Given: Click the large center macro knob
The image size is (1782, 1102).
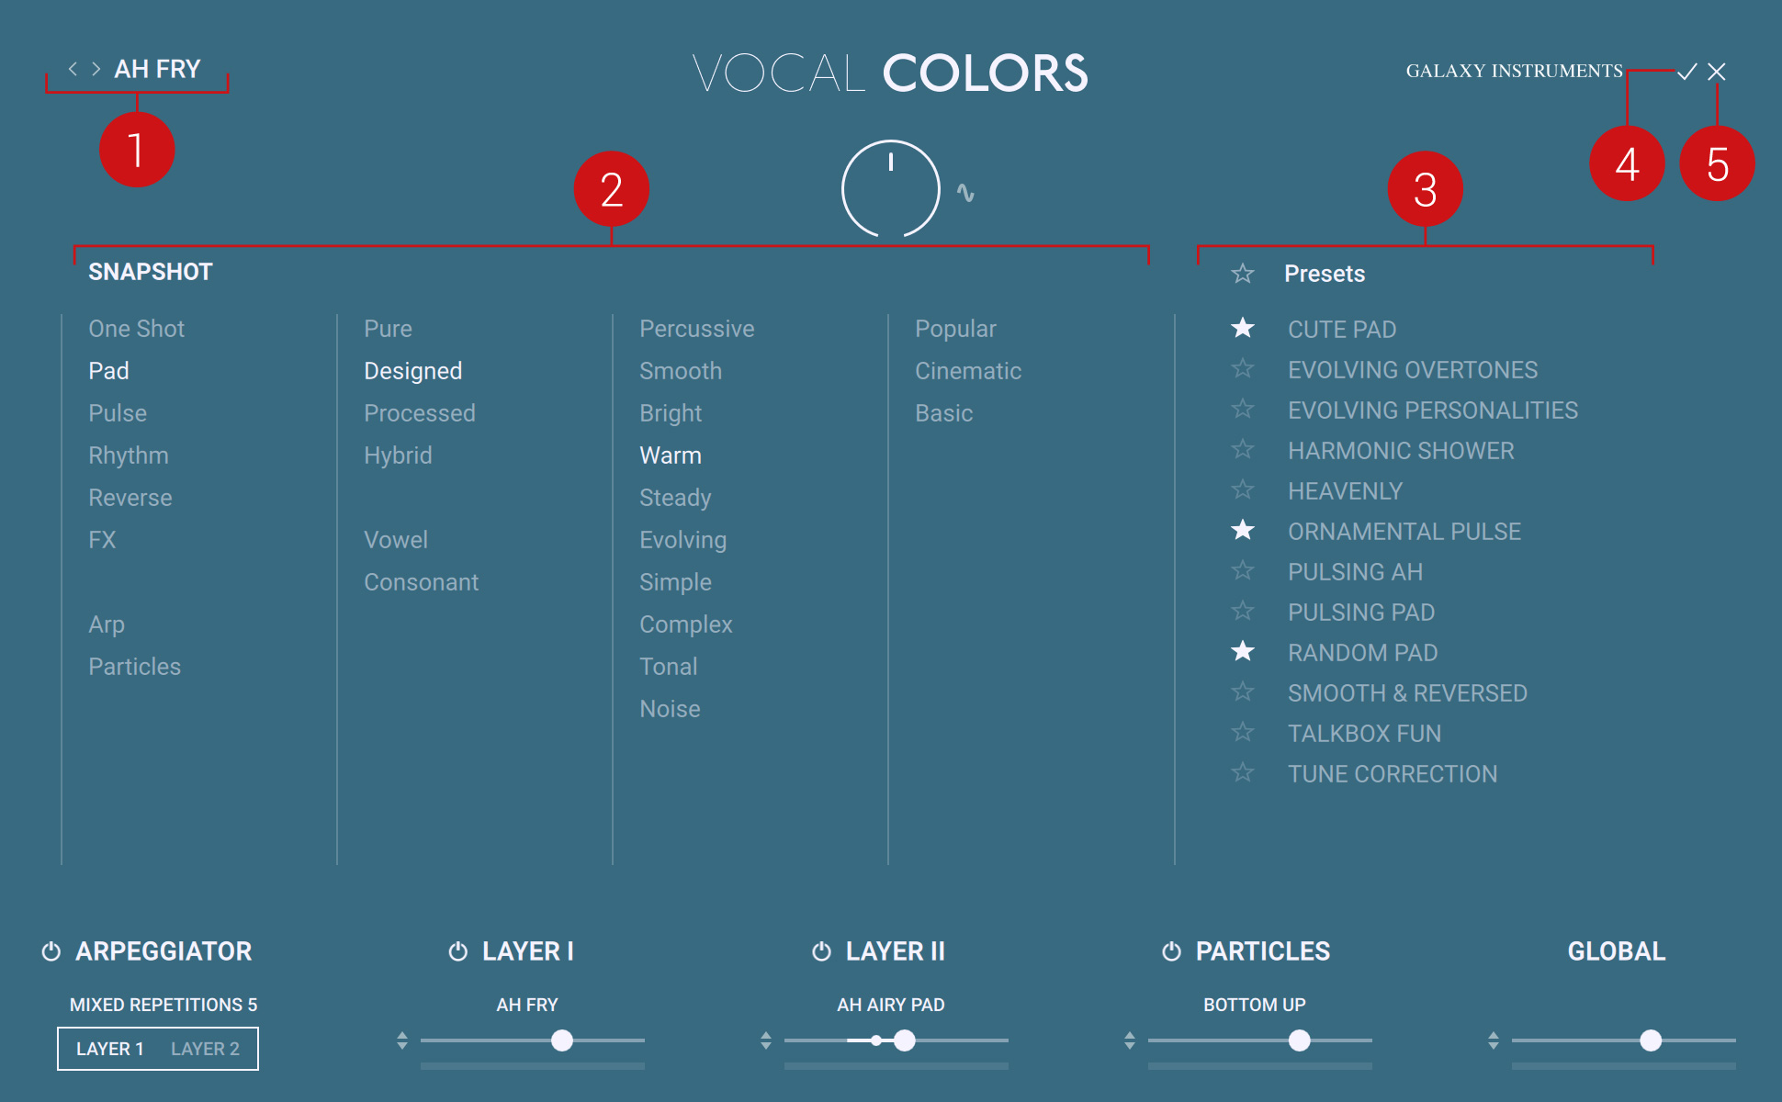Looking at the screenshot, I should (890, 189).
